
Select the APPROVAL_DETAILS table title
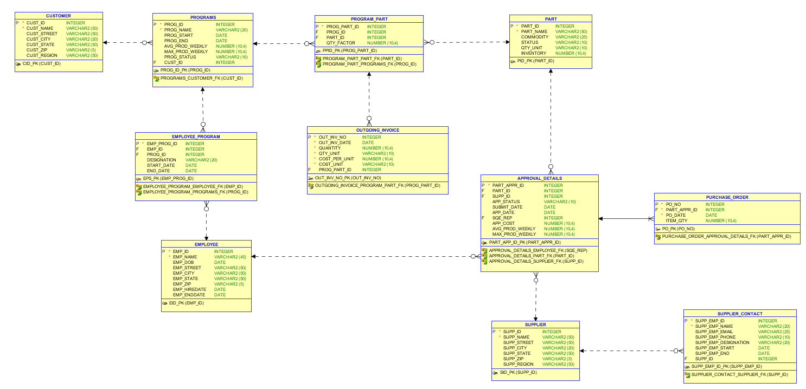pos(540,178)
